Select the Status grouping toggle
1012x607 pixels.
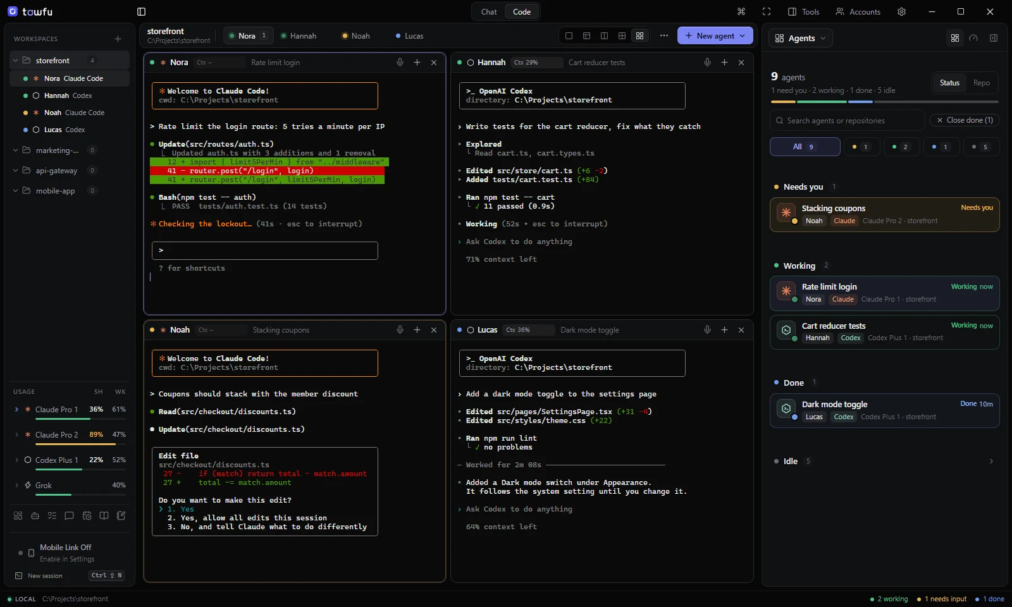pyautogui.click(x=949, y=83)
